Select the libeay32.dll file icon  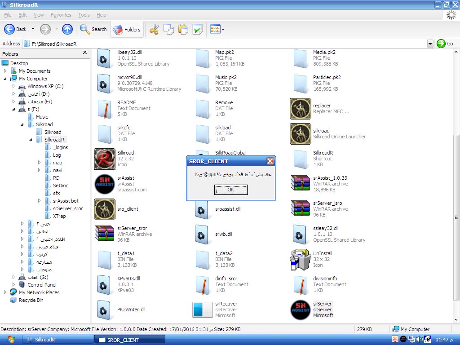pyautogui.click(x=103, y=59)
